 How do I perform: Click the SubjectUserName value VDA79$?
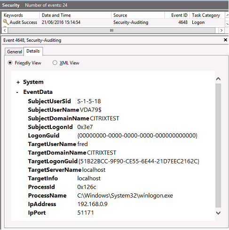click(x=91, y=110)
